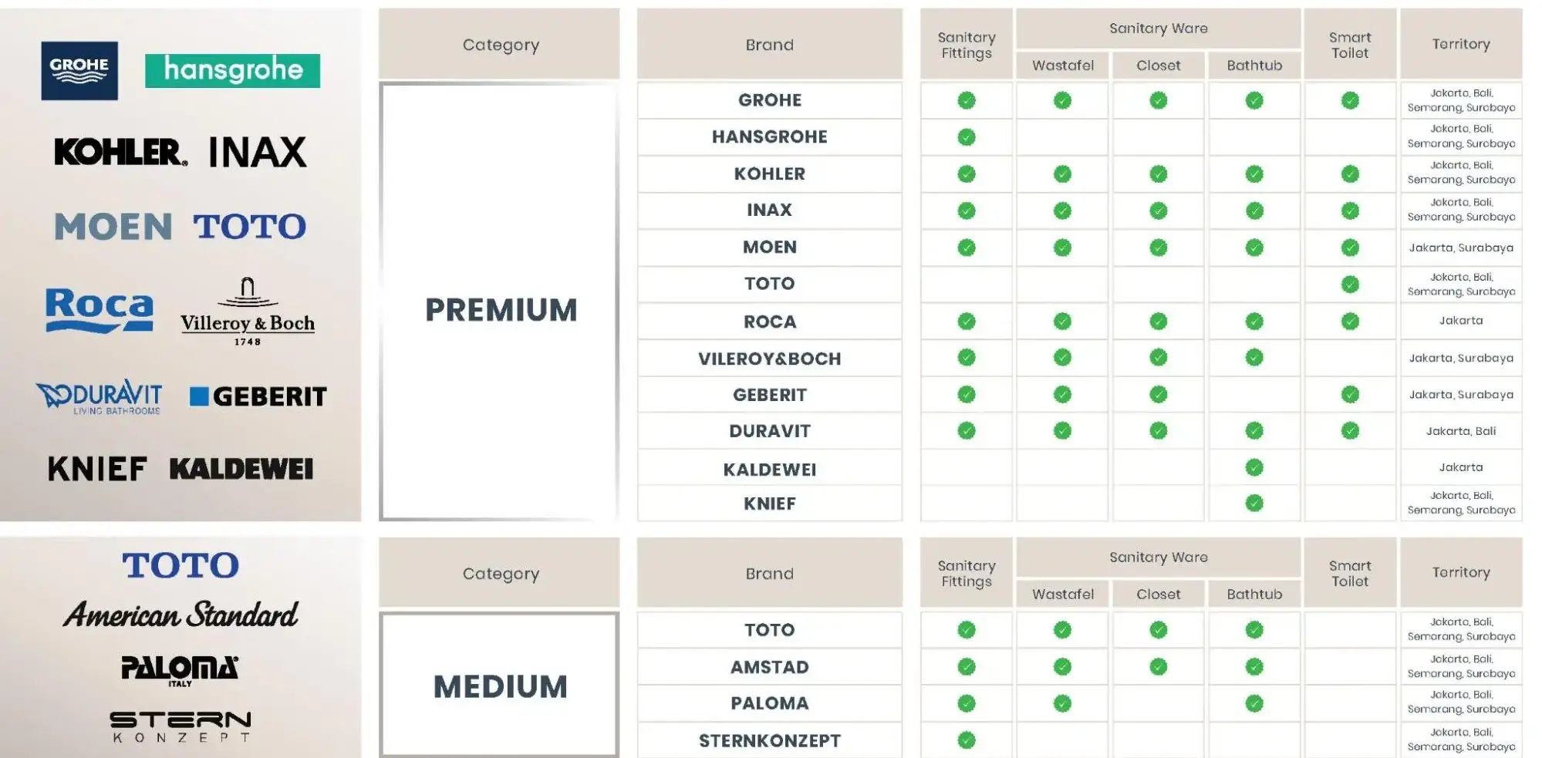1542x758 pixels.
Task: Click the top Smart Toilet header
Action: coord(1350,45)
